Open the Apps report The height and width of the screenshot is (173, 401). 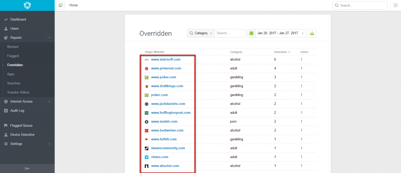tap(11, 74)
